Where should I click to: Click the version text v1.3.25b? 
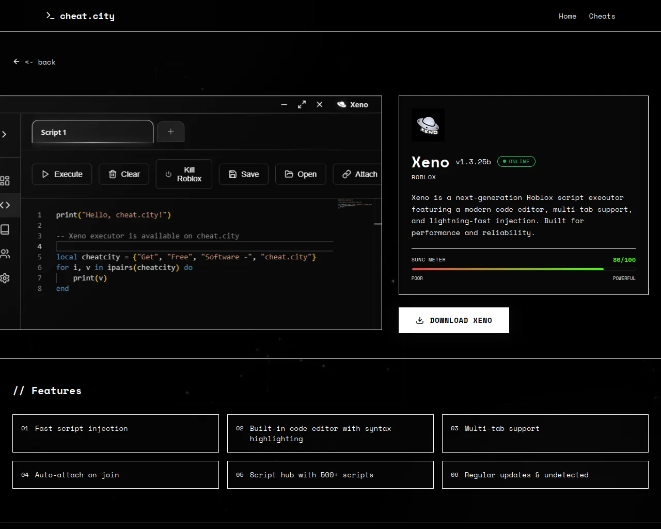coord(473,162)
